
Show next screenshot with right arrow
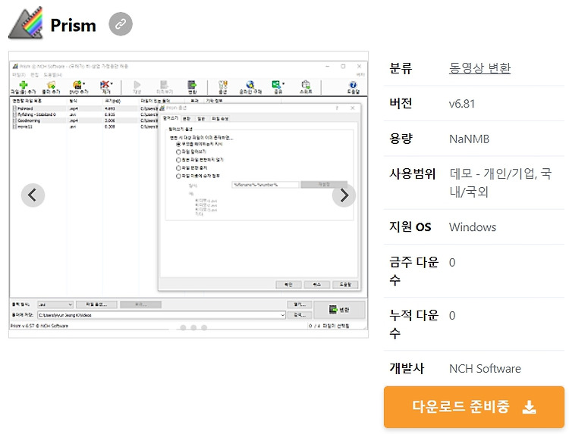tap(344, 195)
